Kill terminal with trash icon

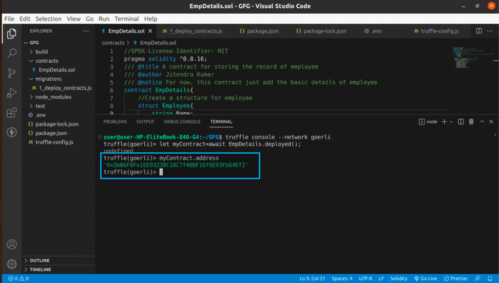471,122
